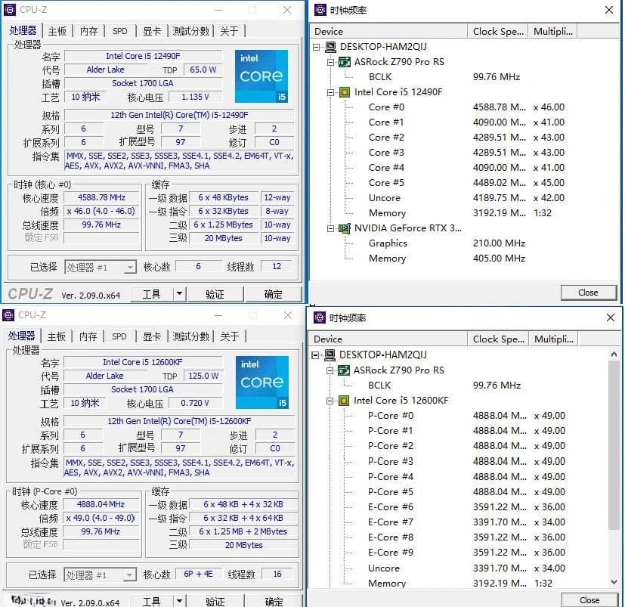
Task: Select ASRock Z790 motherboard icon in bottom tree
Action: coord(344,370)
